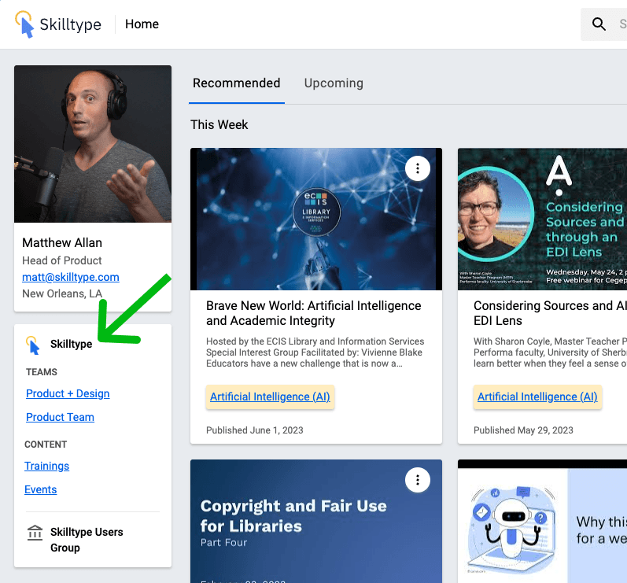The height and width of the screenshot is (583, 627).
Task: Click the Home header label
Action: [142, 24]
